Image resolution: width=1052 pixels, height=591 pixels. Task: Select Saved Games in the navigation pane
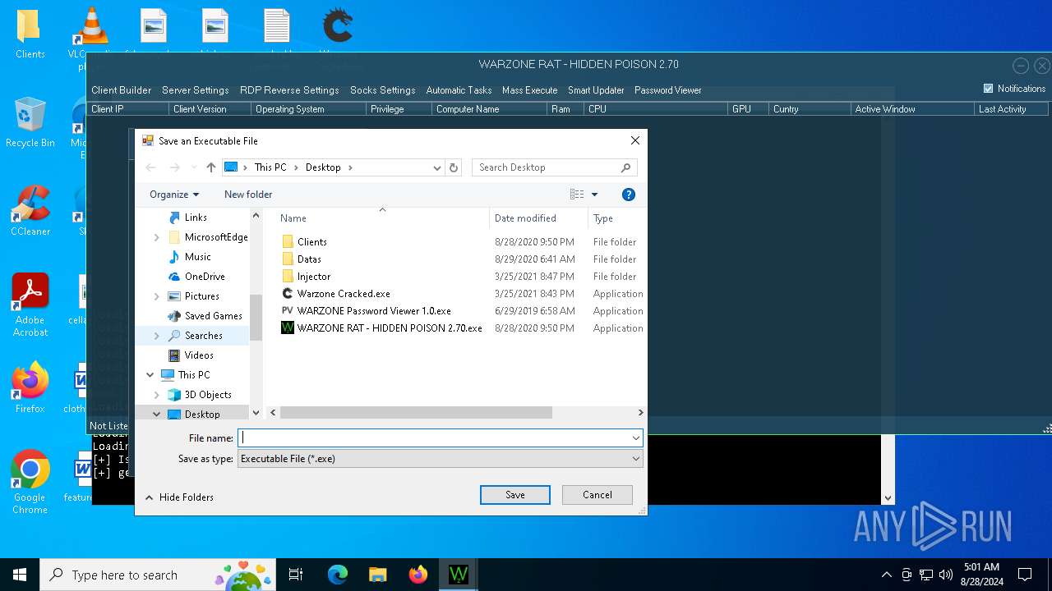pos(213,316)
